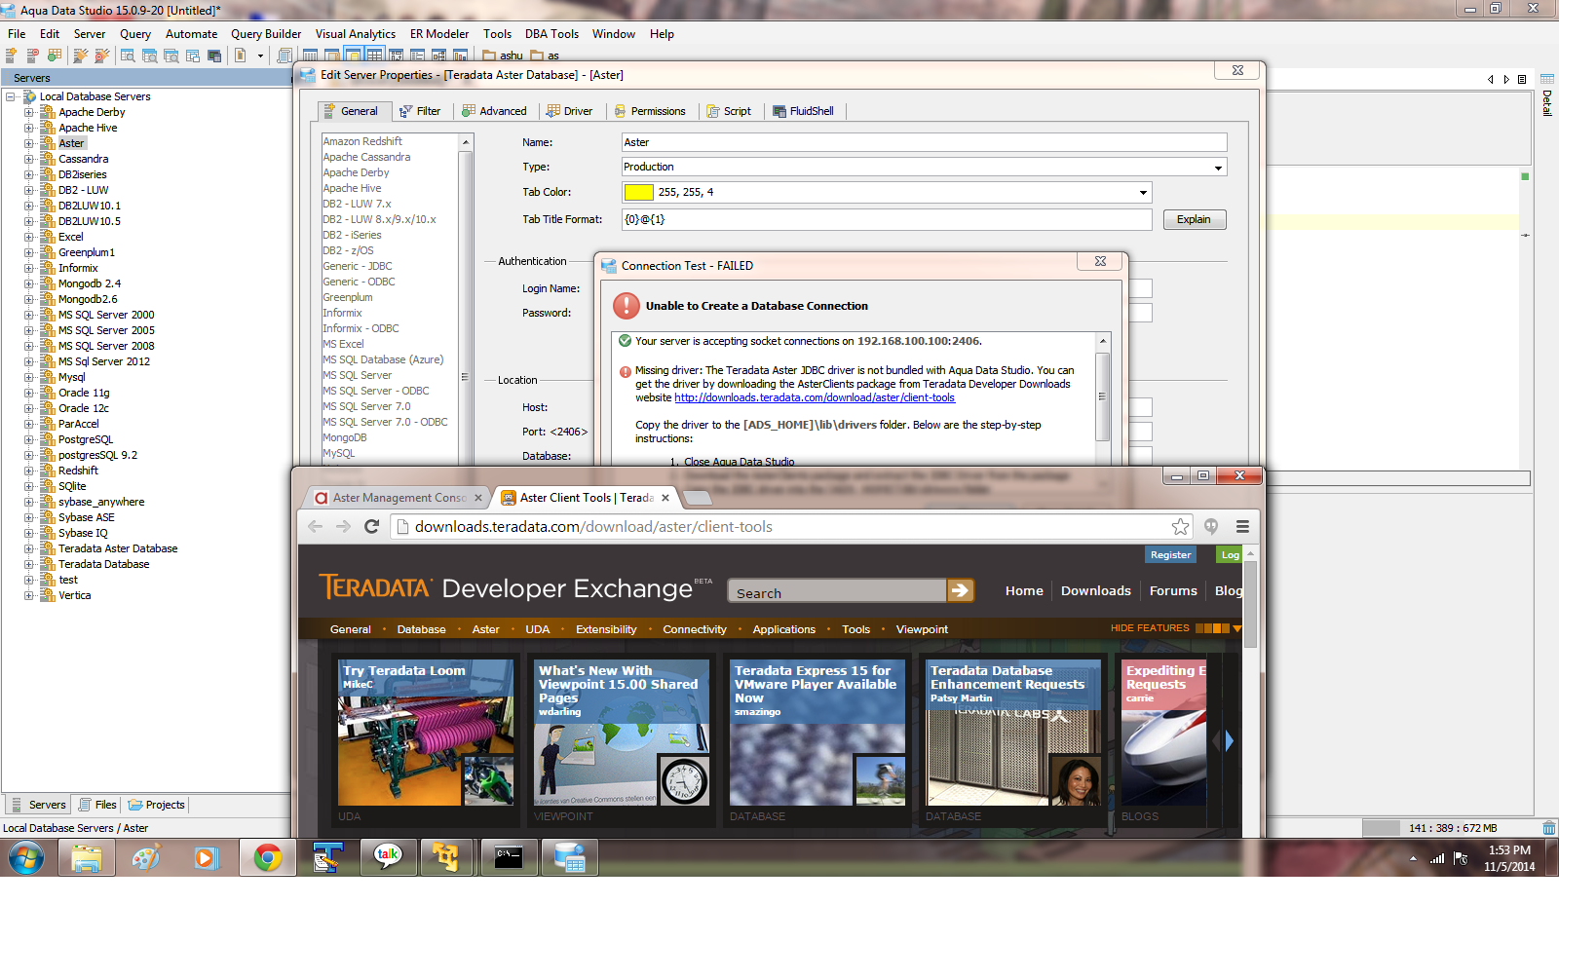The width and height of the screenshot is (1596, 980).
Task: Expand the Teradata Database server node
Action: point(28,564)
